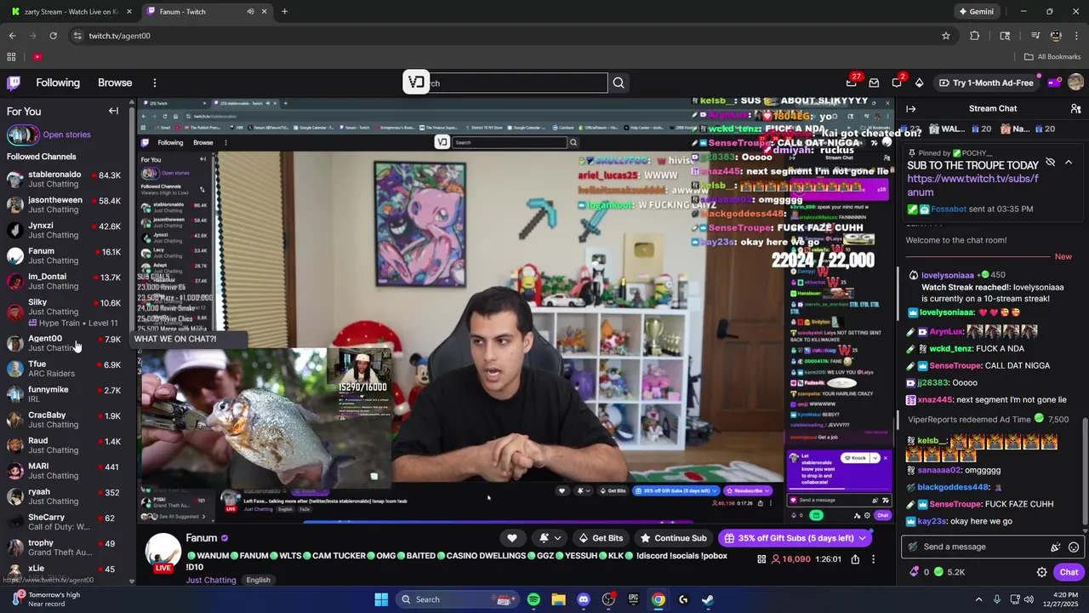Expand the 35% off Gift Subs dropdown

pyautogui.click(x=862, y=538)
